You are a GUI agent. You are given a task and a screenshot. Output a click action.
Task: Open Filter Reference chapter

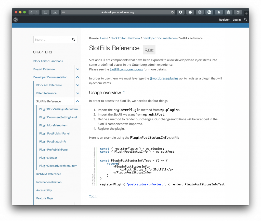(x=46, y=93)
